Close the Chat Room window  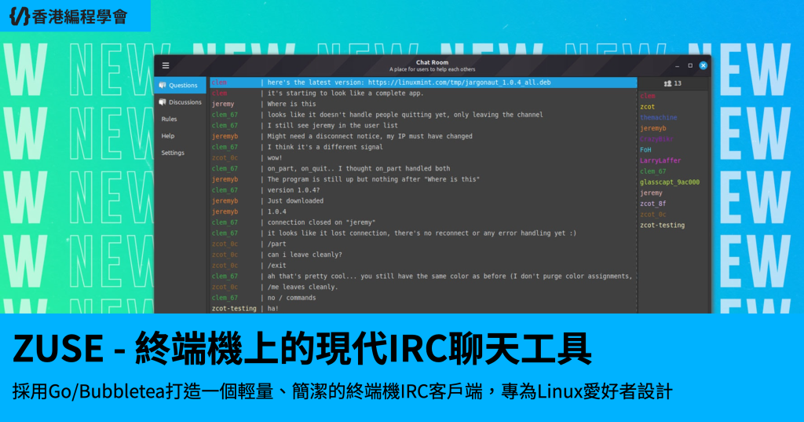pos(703,66)
